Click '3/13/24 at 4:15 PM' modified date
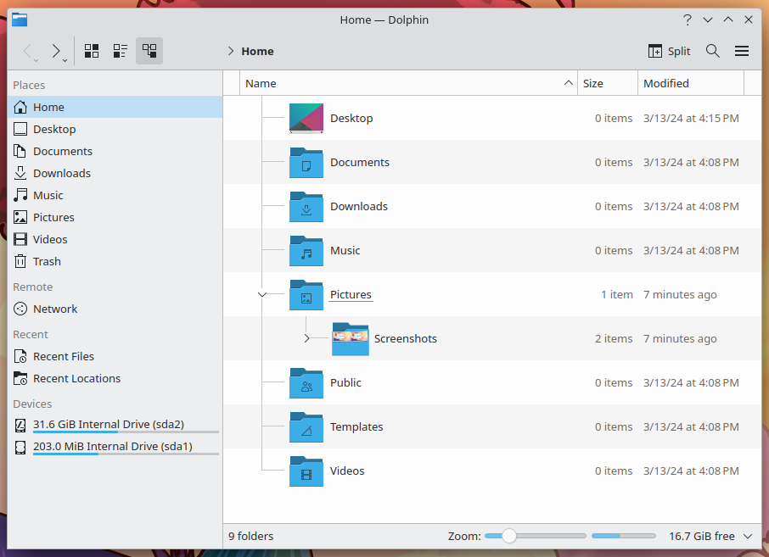Viewport: 769px width, 557px height. [x=691, y=118]
